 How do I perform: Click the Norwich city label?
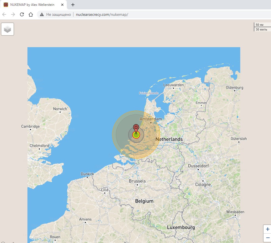60,109
